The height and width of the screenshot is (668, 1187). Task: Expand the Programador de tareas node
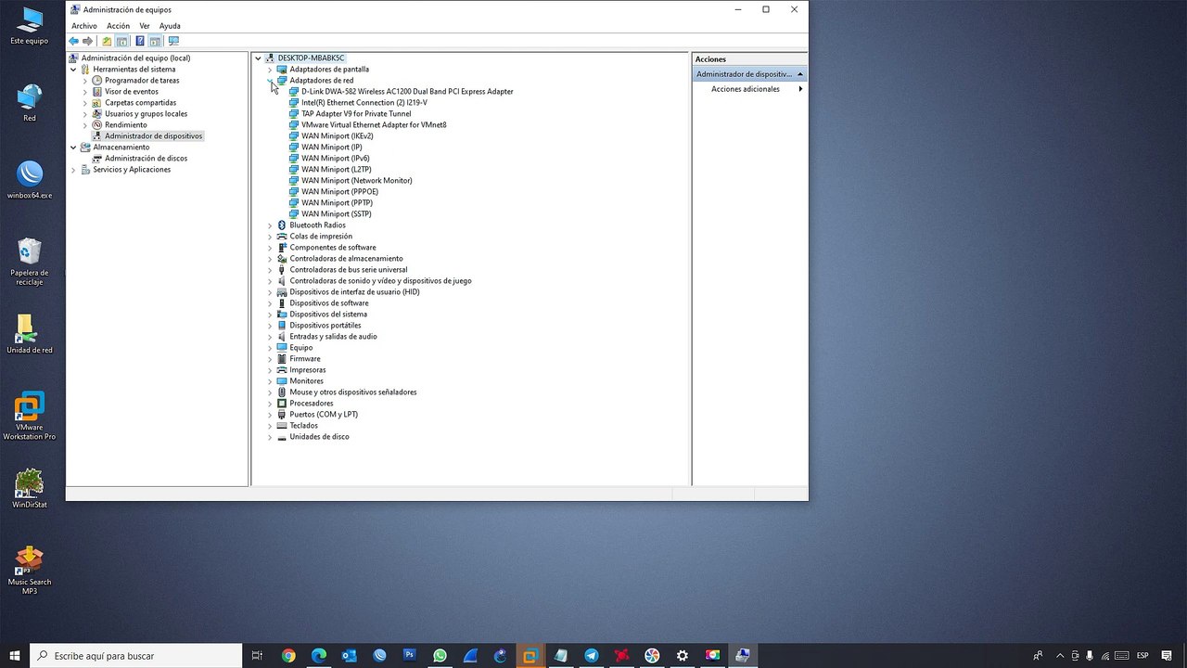coord(85,81)
